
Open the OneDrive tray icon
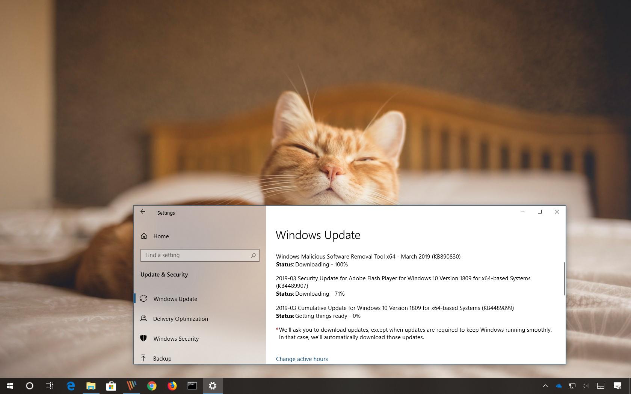tap(559, 386)
